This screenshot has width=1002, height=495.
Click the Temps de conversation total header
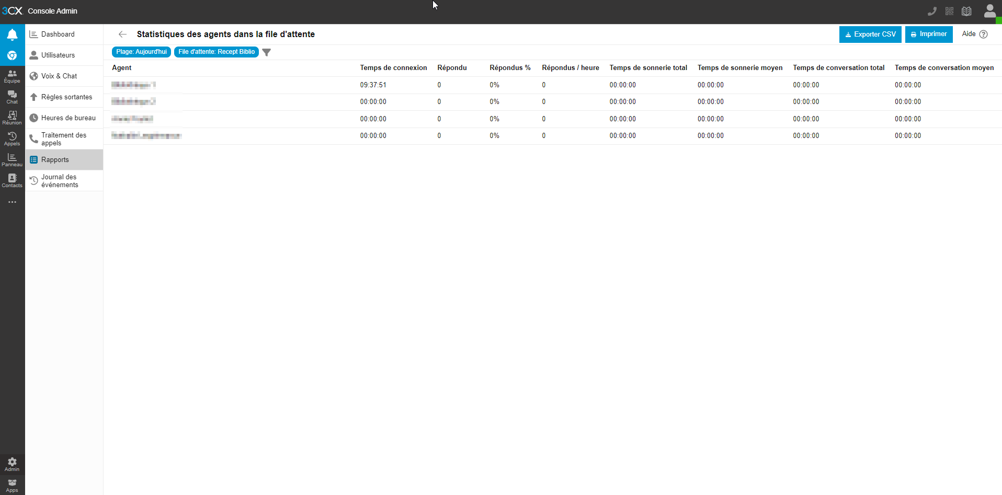pos(839,68)
